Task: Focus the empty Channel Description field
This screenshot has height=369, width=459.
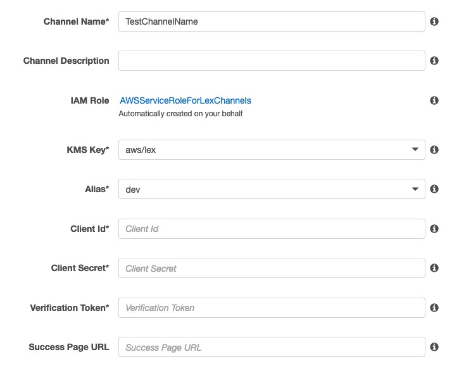Action: (272, 61)
